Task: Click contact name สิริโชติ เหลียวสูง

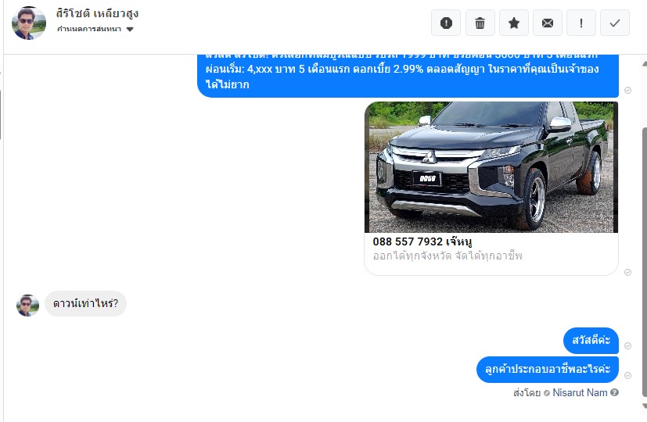Action: point(97,13)
